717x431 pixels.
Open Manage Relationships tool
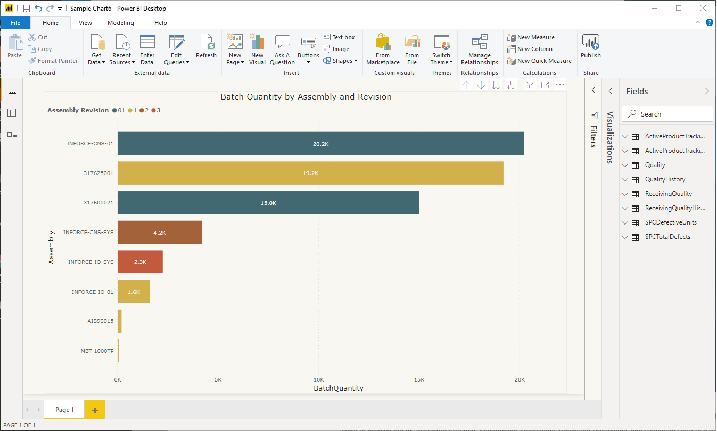pos(479,50)
